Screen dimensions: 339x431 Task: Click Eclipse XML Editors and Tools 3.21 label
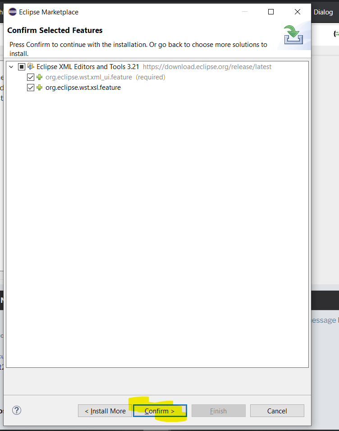pos(88,67)
